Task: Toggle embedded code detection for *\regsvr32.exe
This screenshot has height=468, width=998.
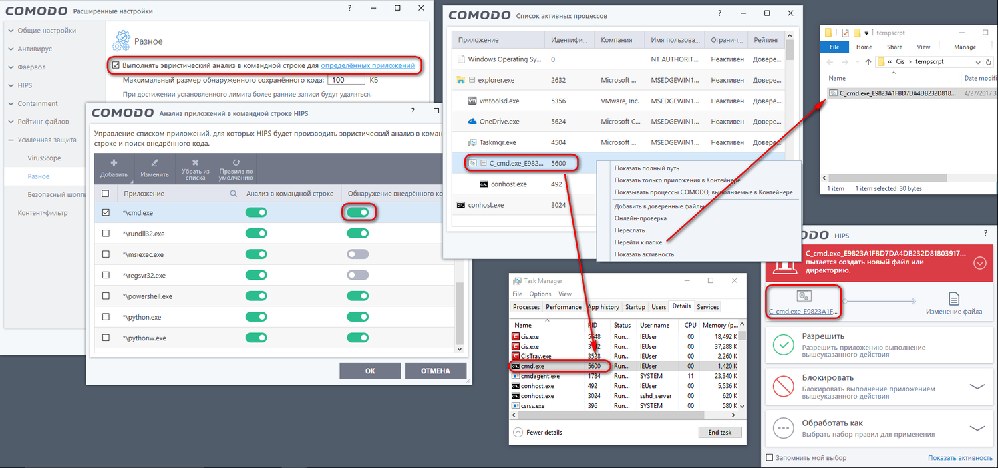Action: [x=357, y=275]
